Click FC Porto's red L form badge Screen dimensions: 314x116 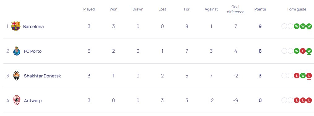coord(303,51)
